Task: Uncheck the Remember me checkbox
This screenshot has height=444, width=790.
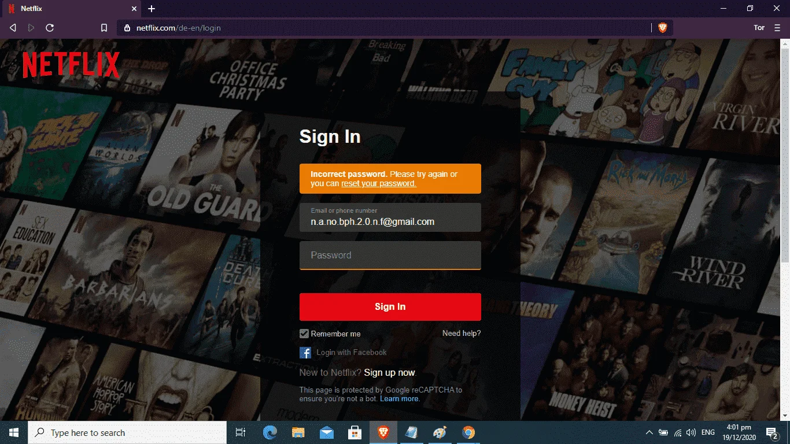Action: [x=304, y=334]
